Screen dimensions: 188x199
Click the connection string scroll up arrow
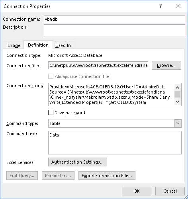pos(178,88)
